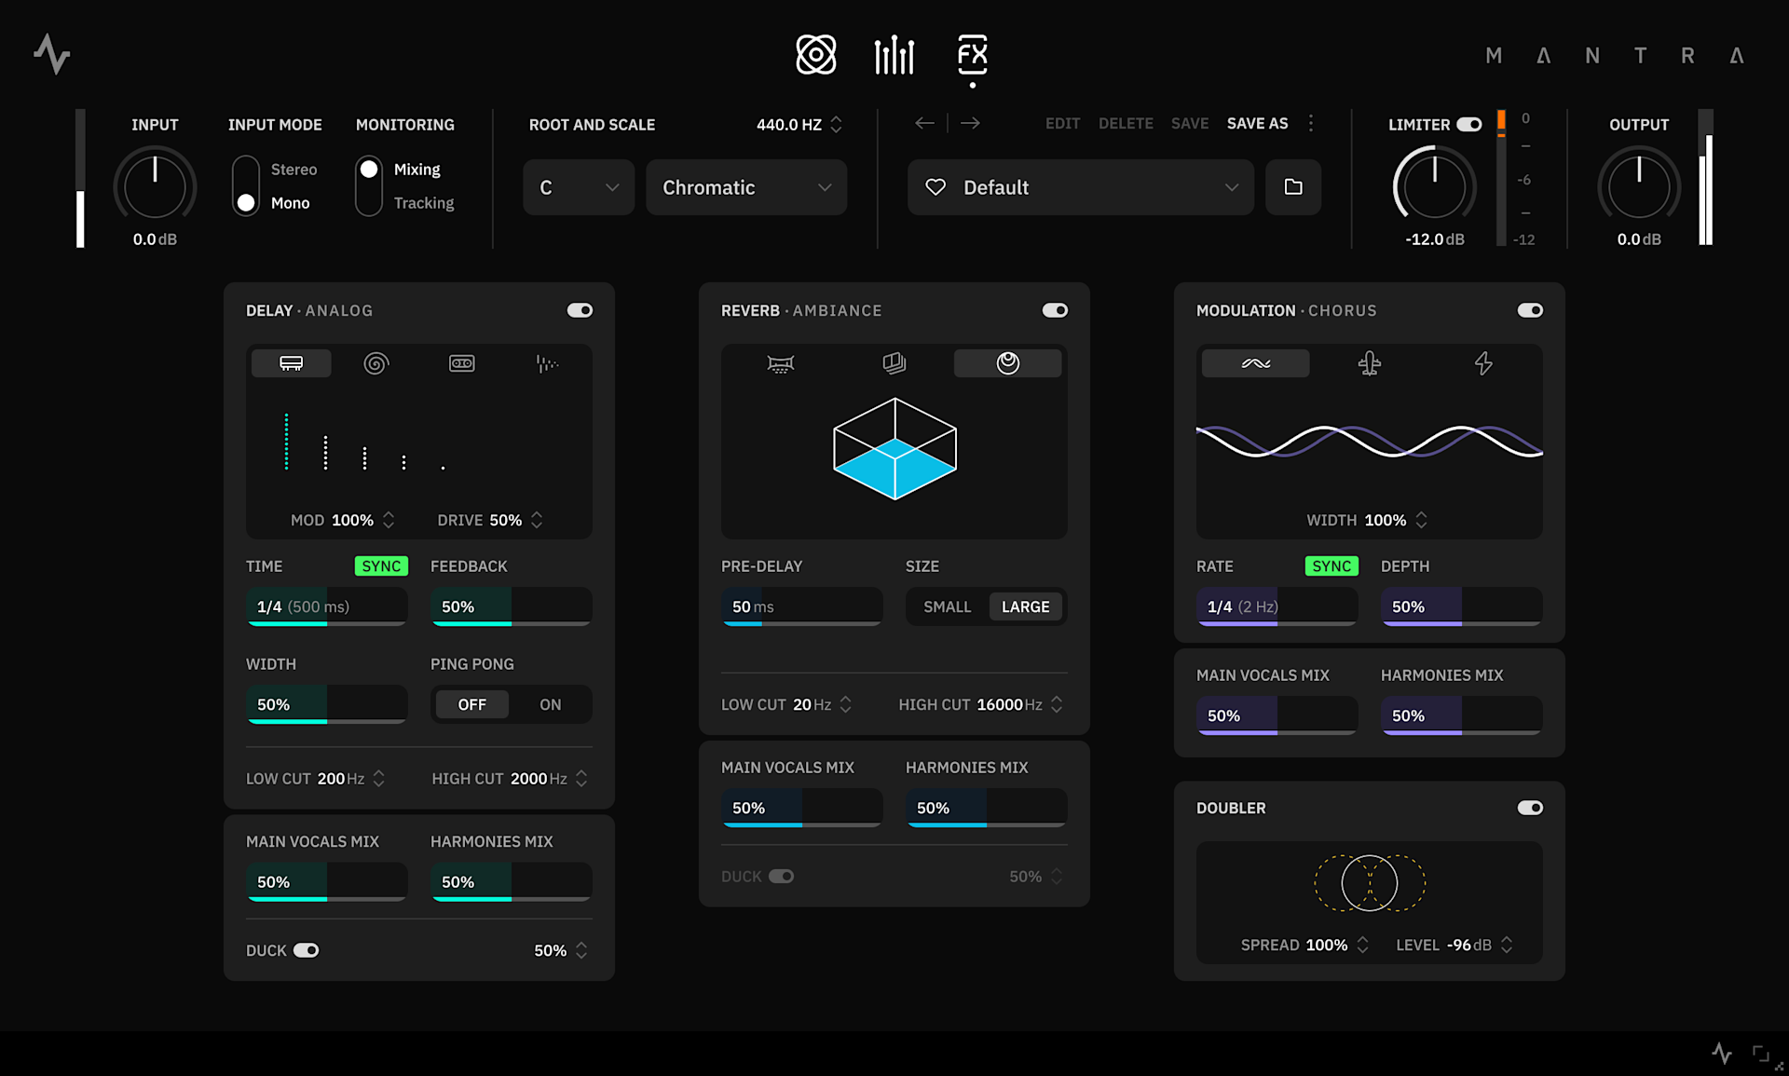The image size is (1789, 1076).
Task: Favorite the Default preset with heart
Action: click(x=935, y=187)
